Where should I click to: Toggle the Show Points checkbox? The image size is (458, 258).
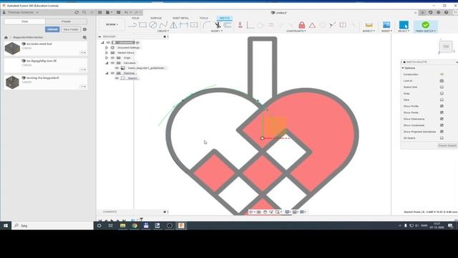click(442, 113)
